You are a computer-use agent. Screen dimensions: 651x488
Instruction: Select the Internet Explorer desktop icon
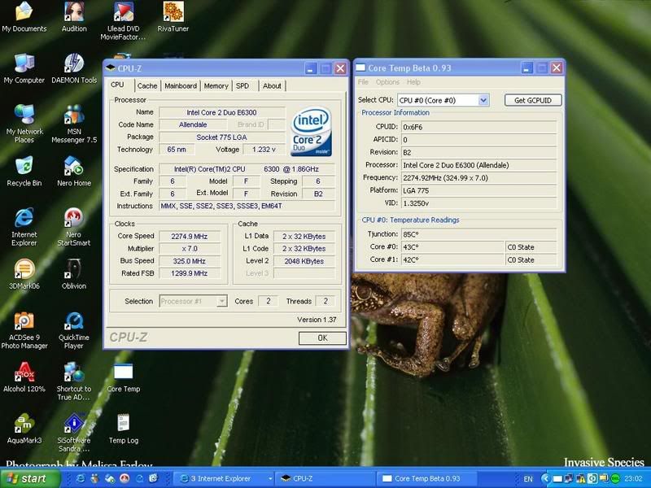24,227
